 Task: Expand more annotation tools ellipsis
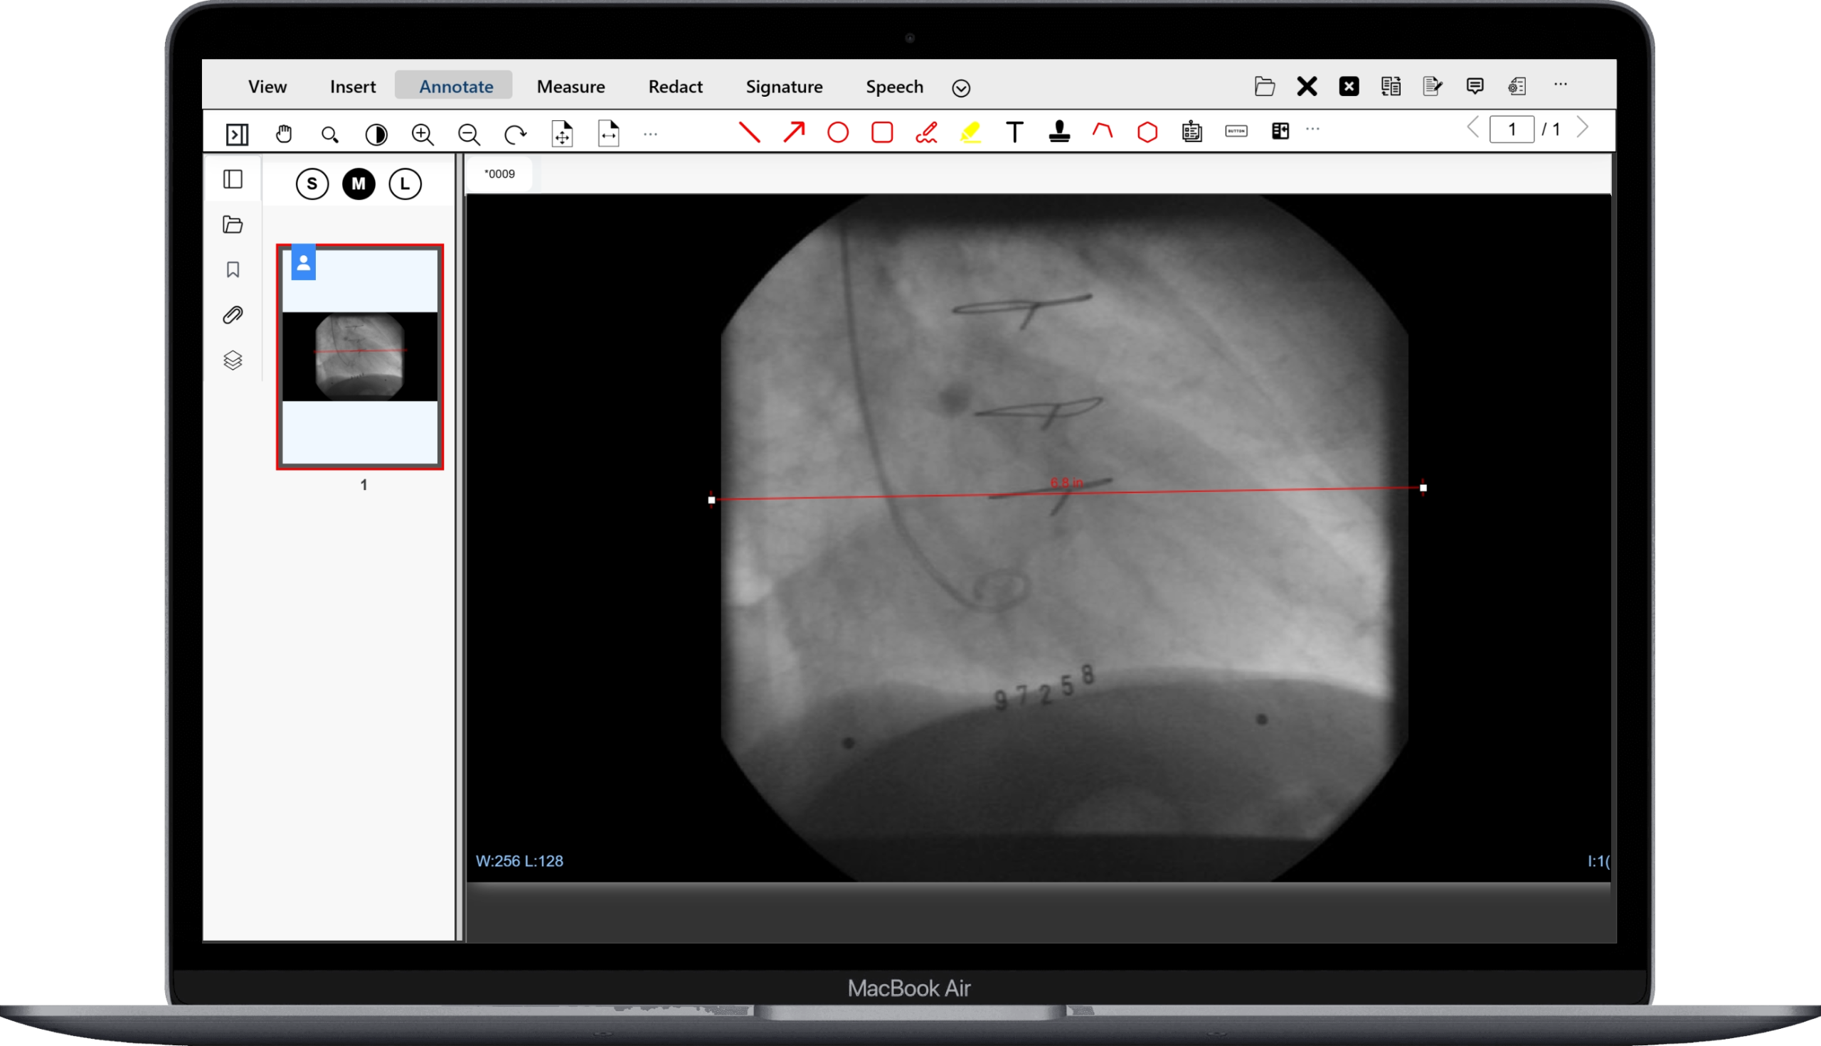tap(1313, 129)
